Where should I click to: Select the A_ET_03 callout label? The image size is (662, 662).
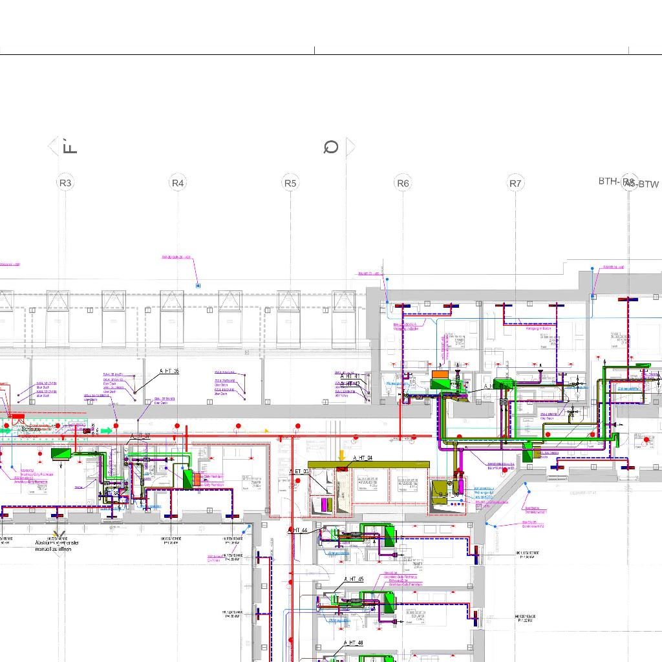click(x=299, y=472)
